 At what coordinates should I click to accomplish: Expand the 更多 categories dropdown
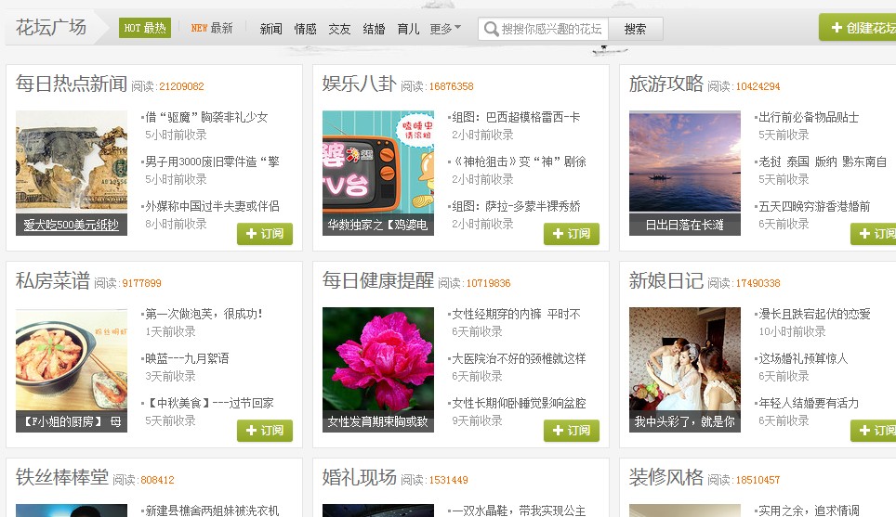pyautogui.click(x=445, y=29)
